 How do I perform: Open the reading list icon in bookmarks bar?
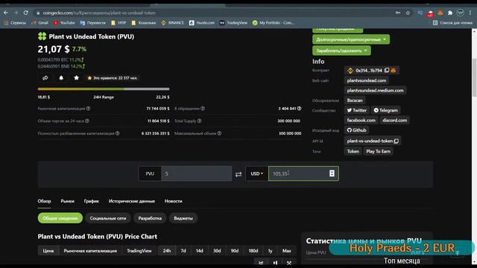coord(435,23)
